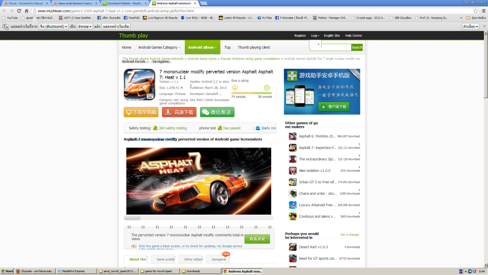The width and height of the screenshot is (488, 275).
Task: Click the Luxury Arkanoid Free game icon
Action: pos(293,205)
